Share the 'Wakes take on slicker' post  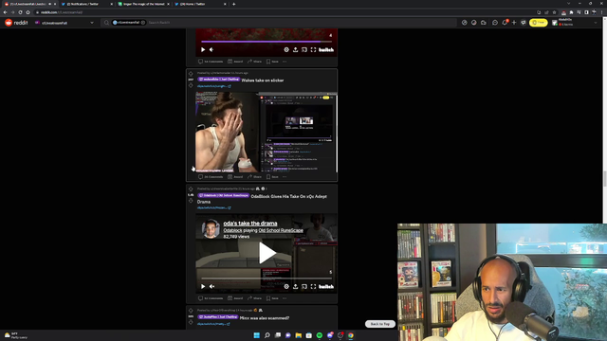255,177
